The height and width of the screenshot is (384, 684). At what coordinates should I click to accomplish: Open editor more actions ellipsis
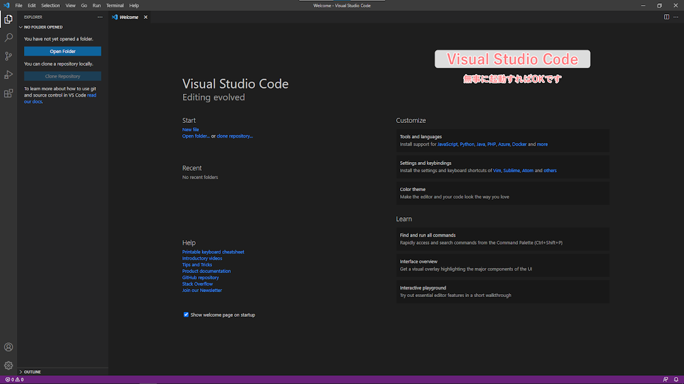(676, 17)
